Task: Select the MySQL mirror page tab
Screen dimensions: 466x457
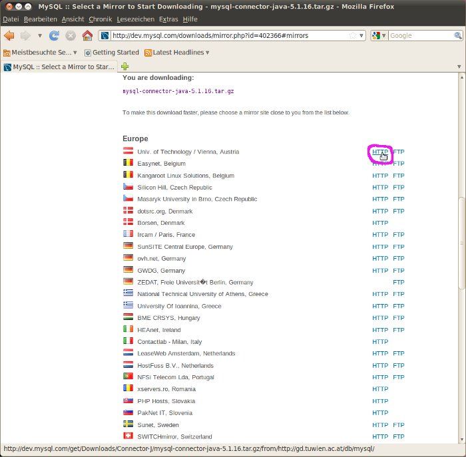Action: (60, 67)
